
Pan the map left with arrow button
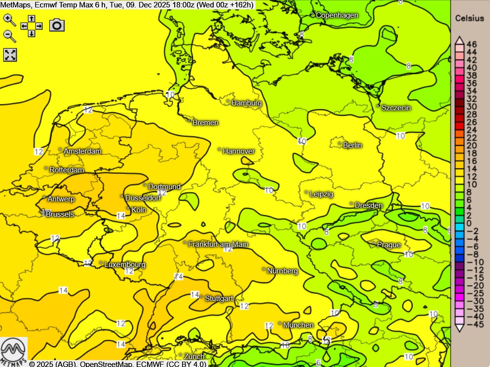coord(24,26)
